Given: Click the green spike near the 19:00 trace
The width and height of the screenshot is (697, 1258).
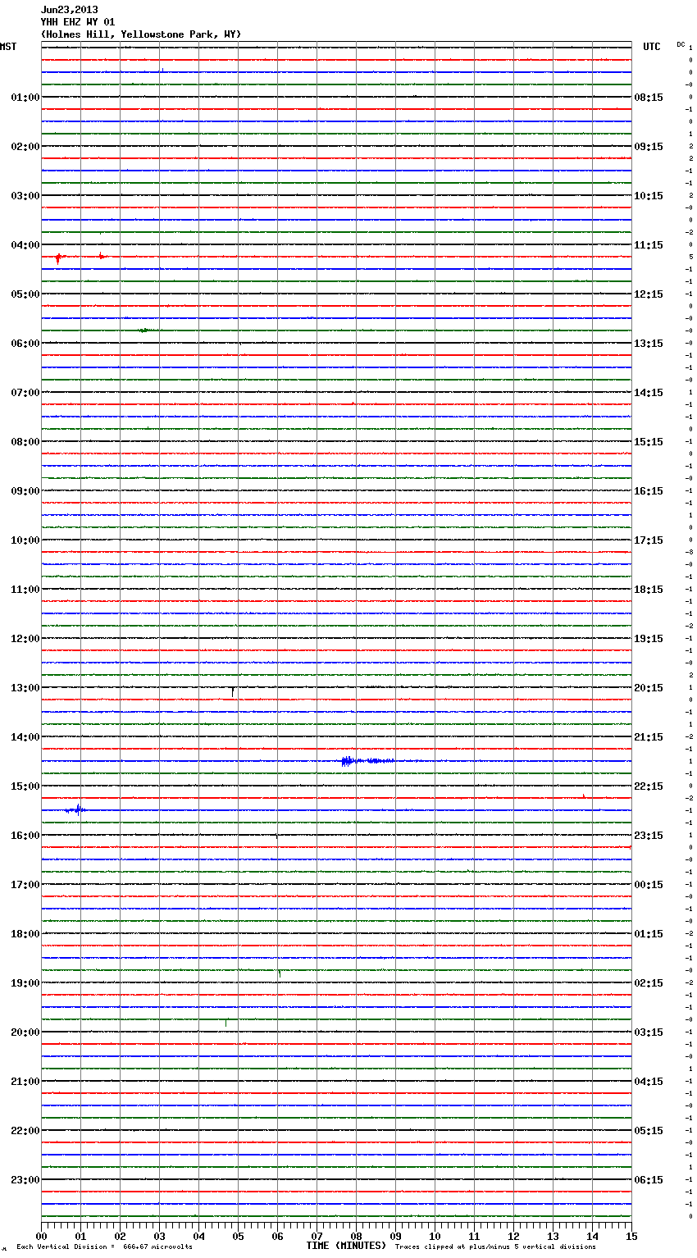Looking at the screenshot, I should tap(280, 973).
